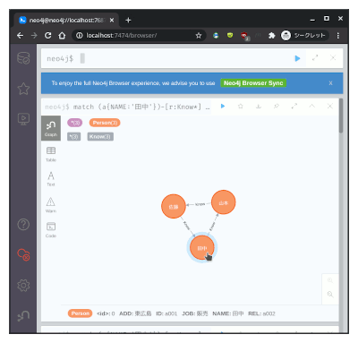Make the result frame fullscreen
The image size is (358, 343).
click(294, 106)
